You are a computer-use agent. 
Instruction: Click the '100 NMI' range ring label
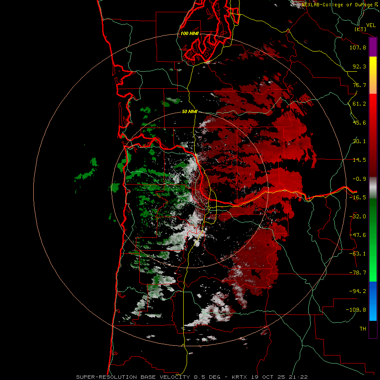click(190, 33)
